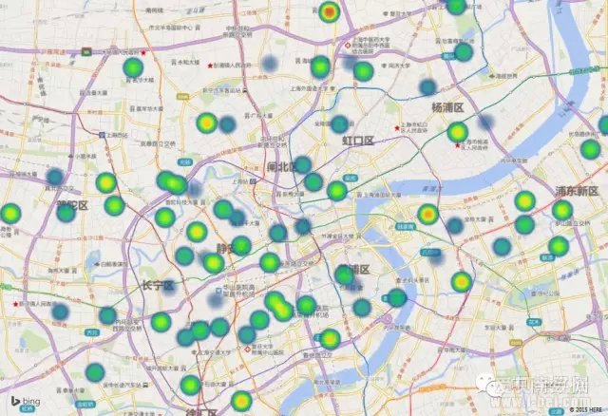Click the 同济大学 label
608x416 pixels.
point(399,66)
